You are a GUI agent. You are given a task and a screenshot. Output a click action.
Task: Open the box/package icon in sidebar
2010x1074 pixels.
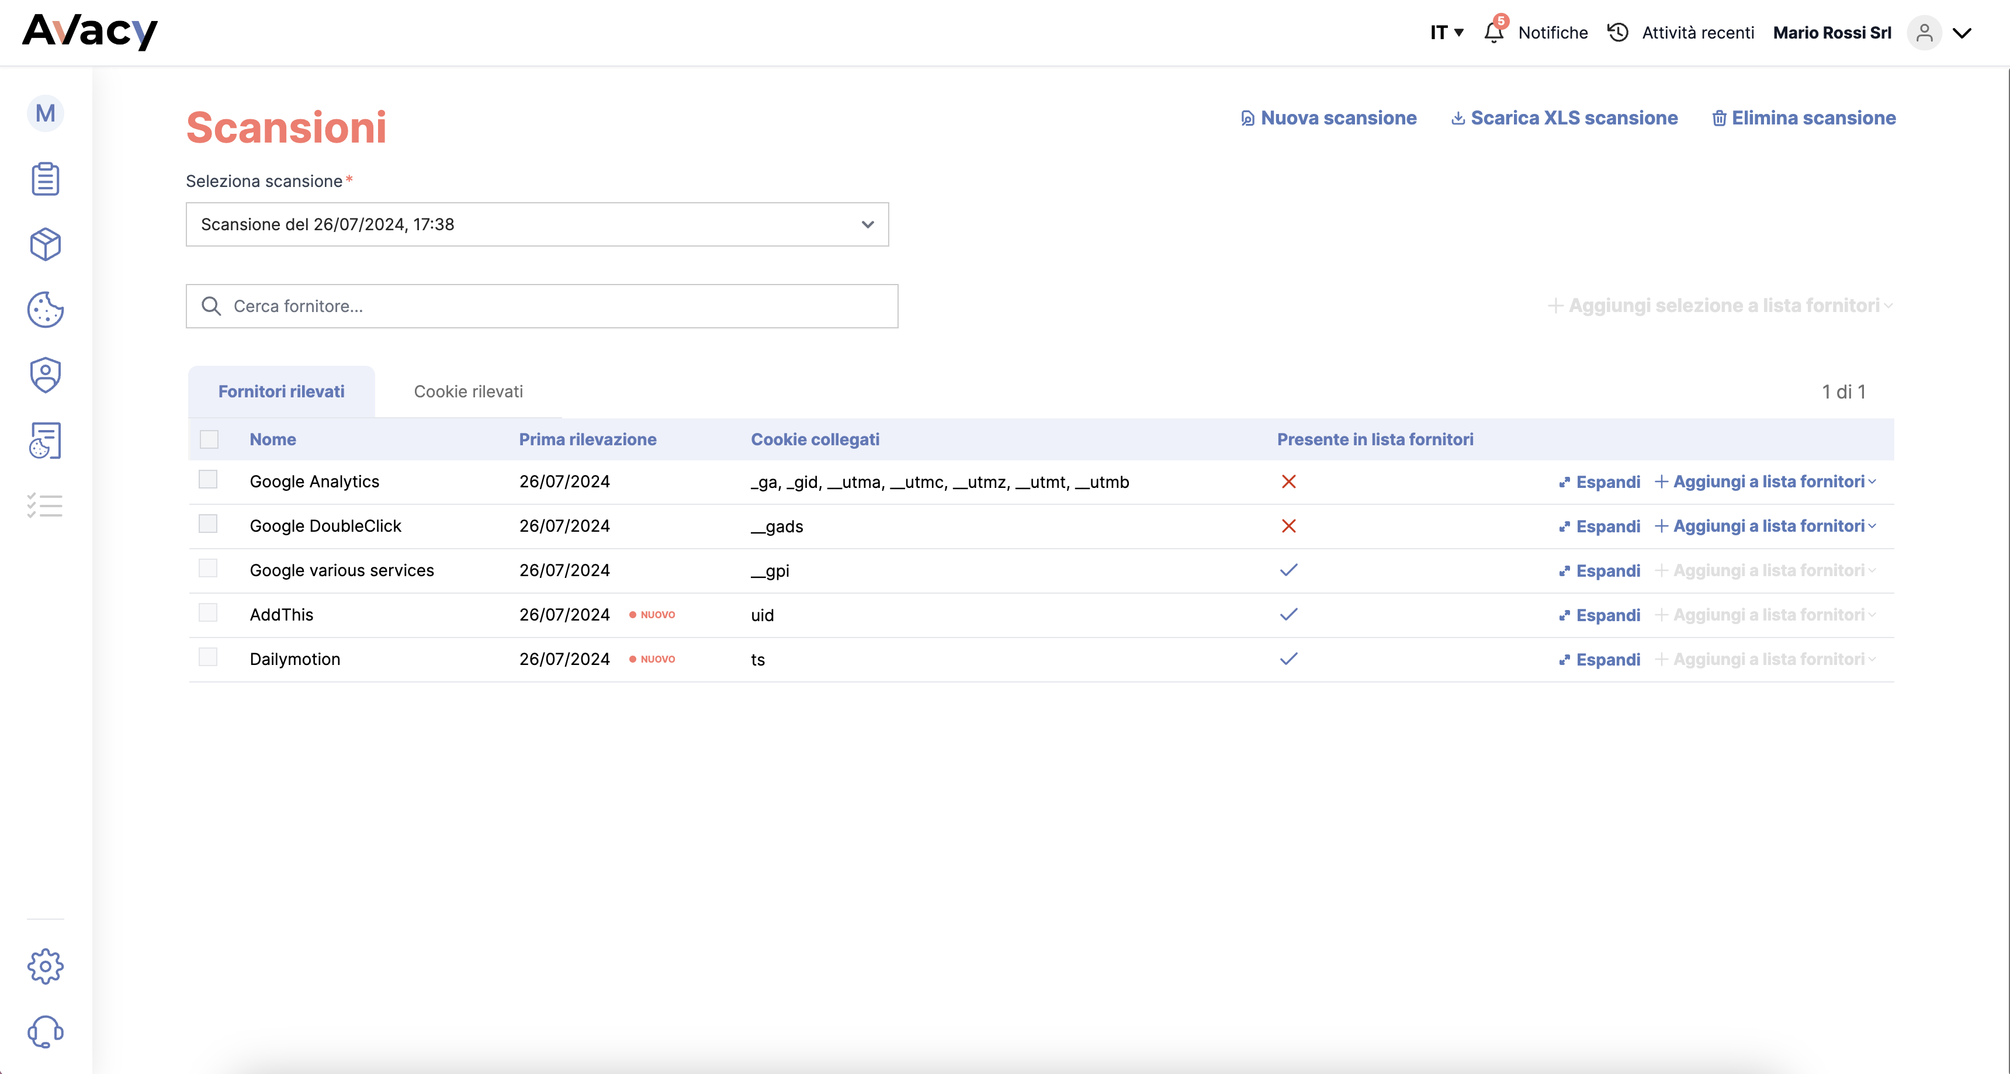tap(45, 244)
